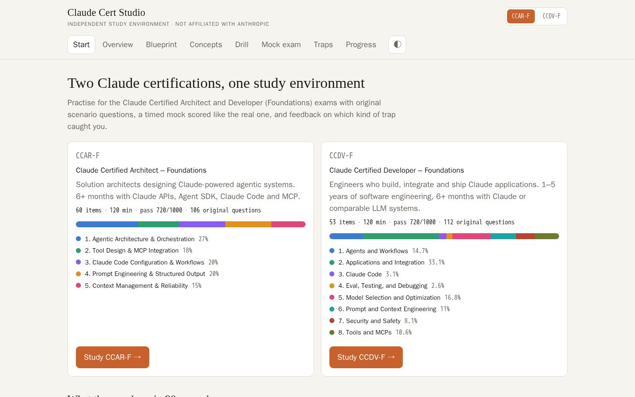Image resolution: width=635 pixels, height=397 pixels.
Task: Click the olive dot beside Tools and MCPs
Action: coord(332,332)
